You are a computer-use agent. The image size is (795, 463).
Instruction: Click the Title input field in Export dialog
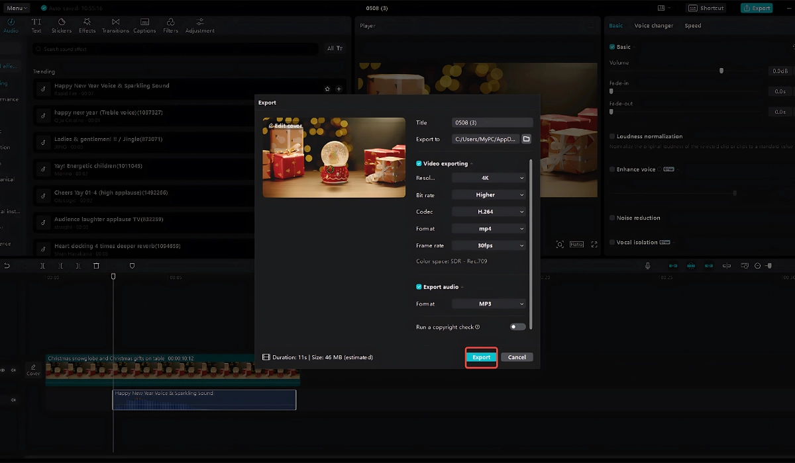coord(492,122)
